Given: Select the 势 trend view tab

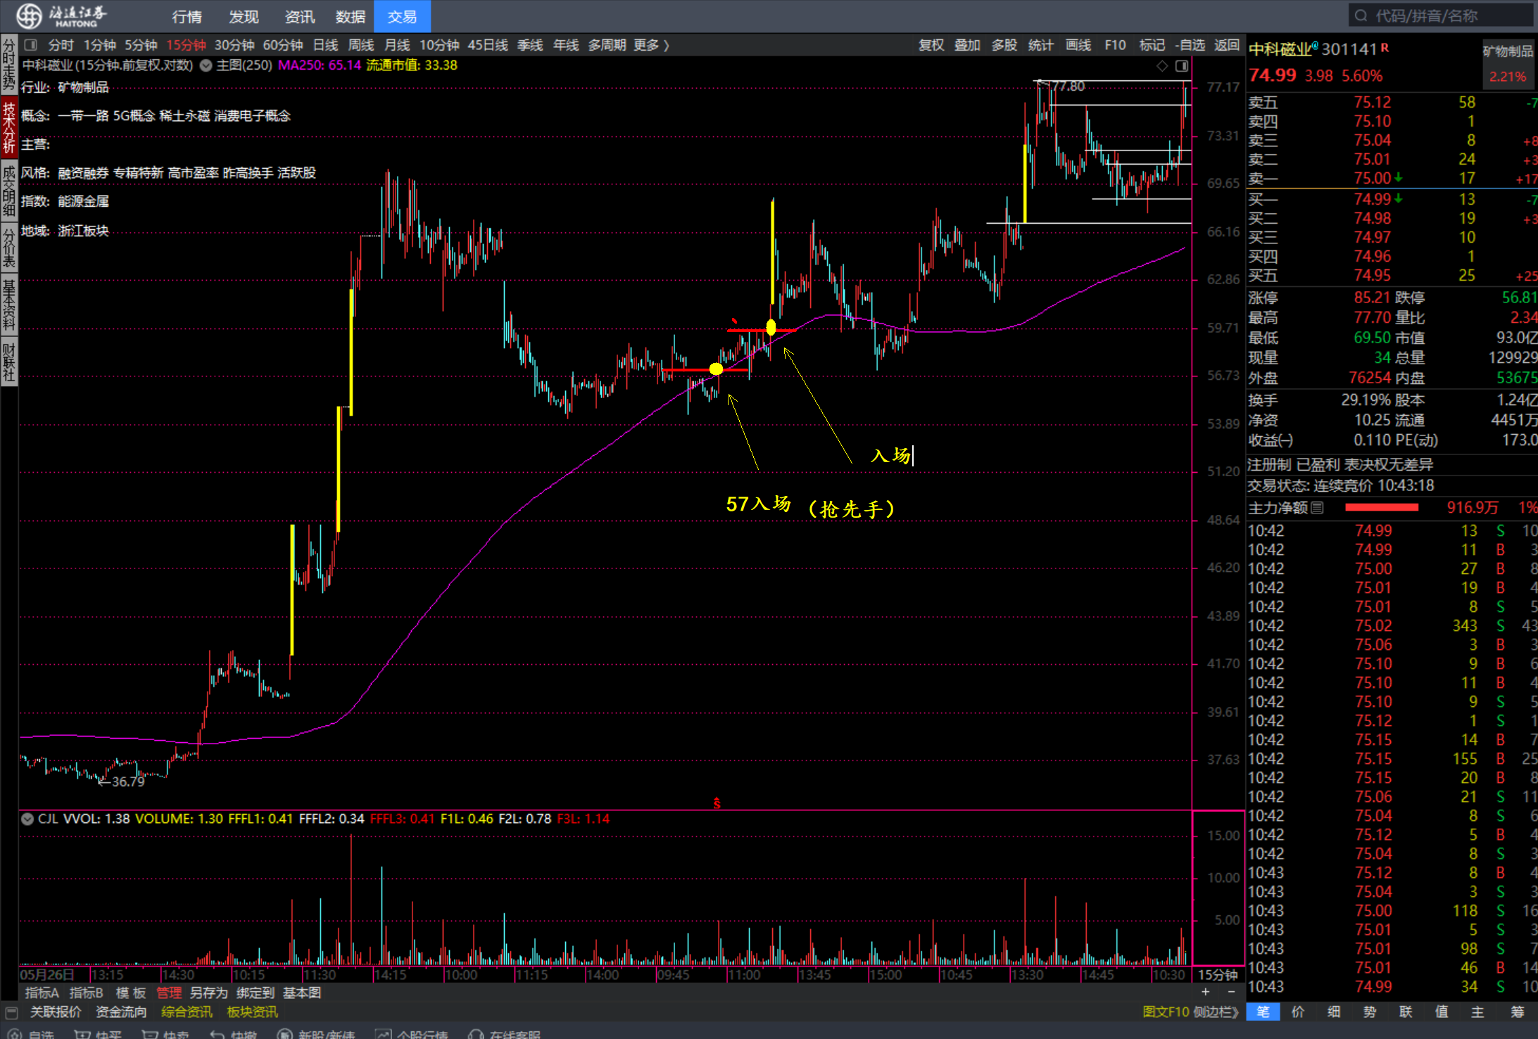Looking at the screenshot, I should tap(1369, 1012).
